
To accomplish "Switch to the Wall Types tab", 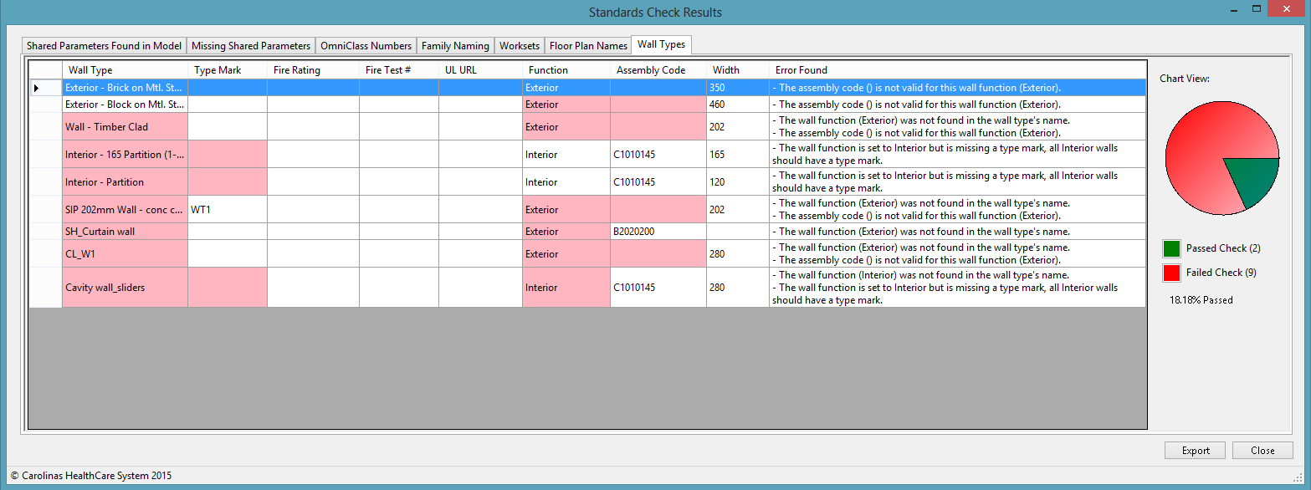I will coord(661,45).
